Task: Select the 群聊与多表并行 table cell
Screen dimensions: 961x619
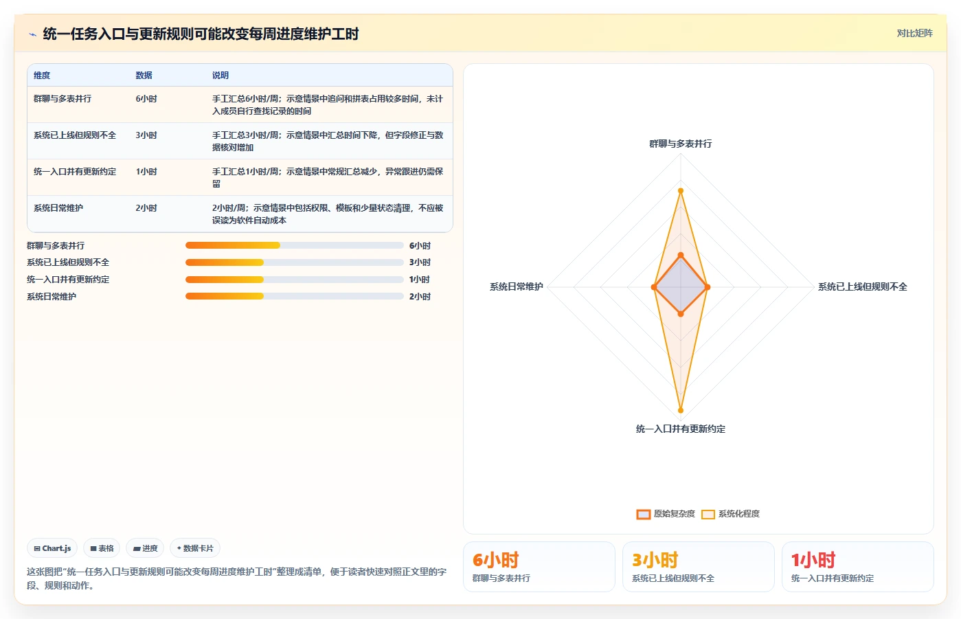Action: [x=63, y=99]
